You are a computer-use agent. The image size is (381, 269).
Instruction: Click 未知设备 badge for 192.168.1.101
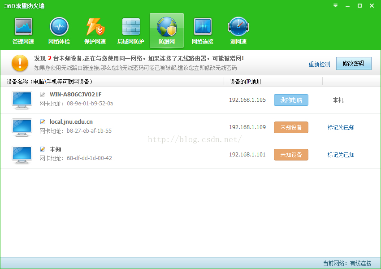[291, 155]
